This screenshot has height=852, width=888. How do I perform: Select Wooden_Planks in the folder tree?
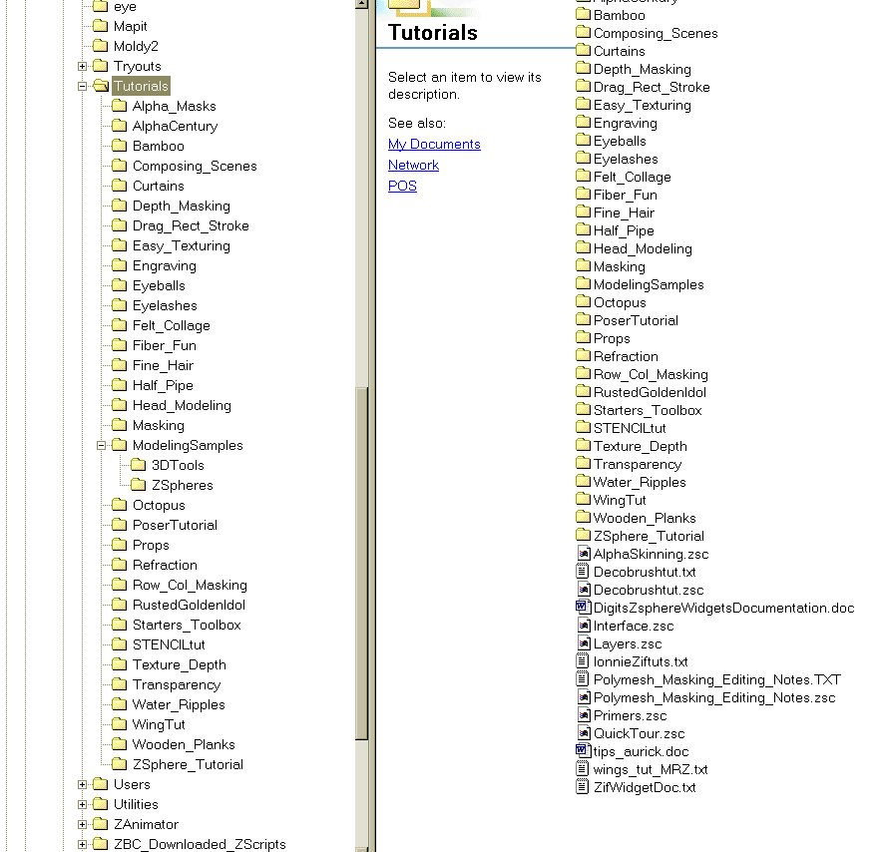(184, 744)
